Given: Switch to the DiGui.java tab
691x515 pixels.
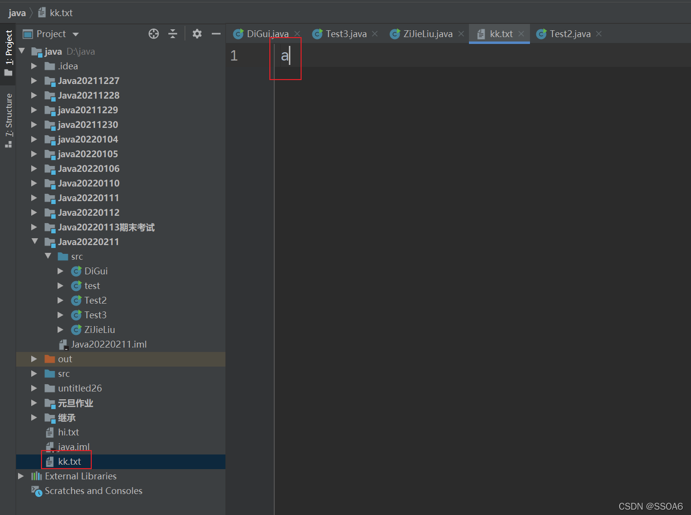Looking at the screenshot, I should (x=268, y=34).
